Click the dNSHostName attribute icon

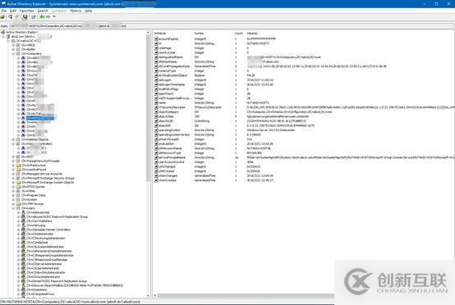(x=156, y=61)
